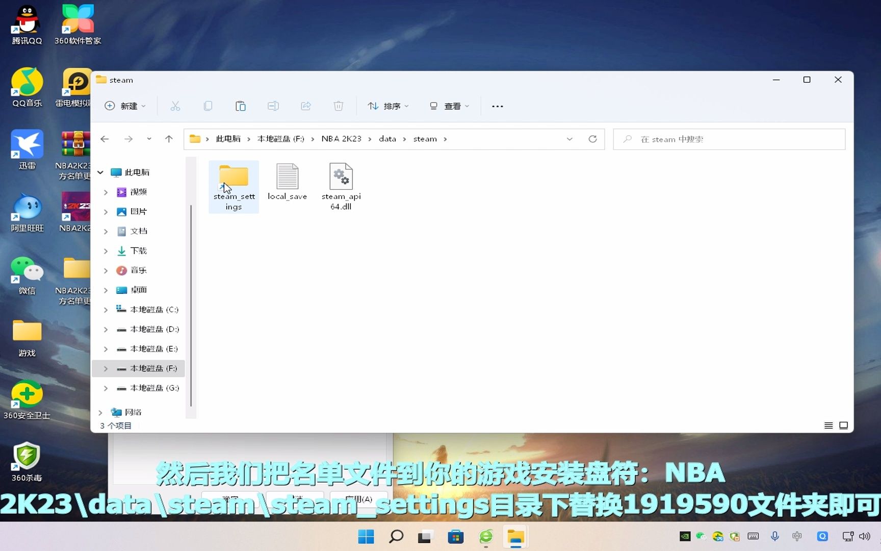Go up one folder level arrow
Viewport: 881px width, 551px height.
point(169,139)
